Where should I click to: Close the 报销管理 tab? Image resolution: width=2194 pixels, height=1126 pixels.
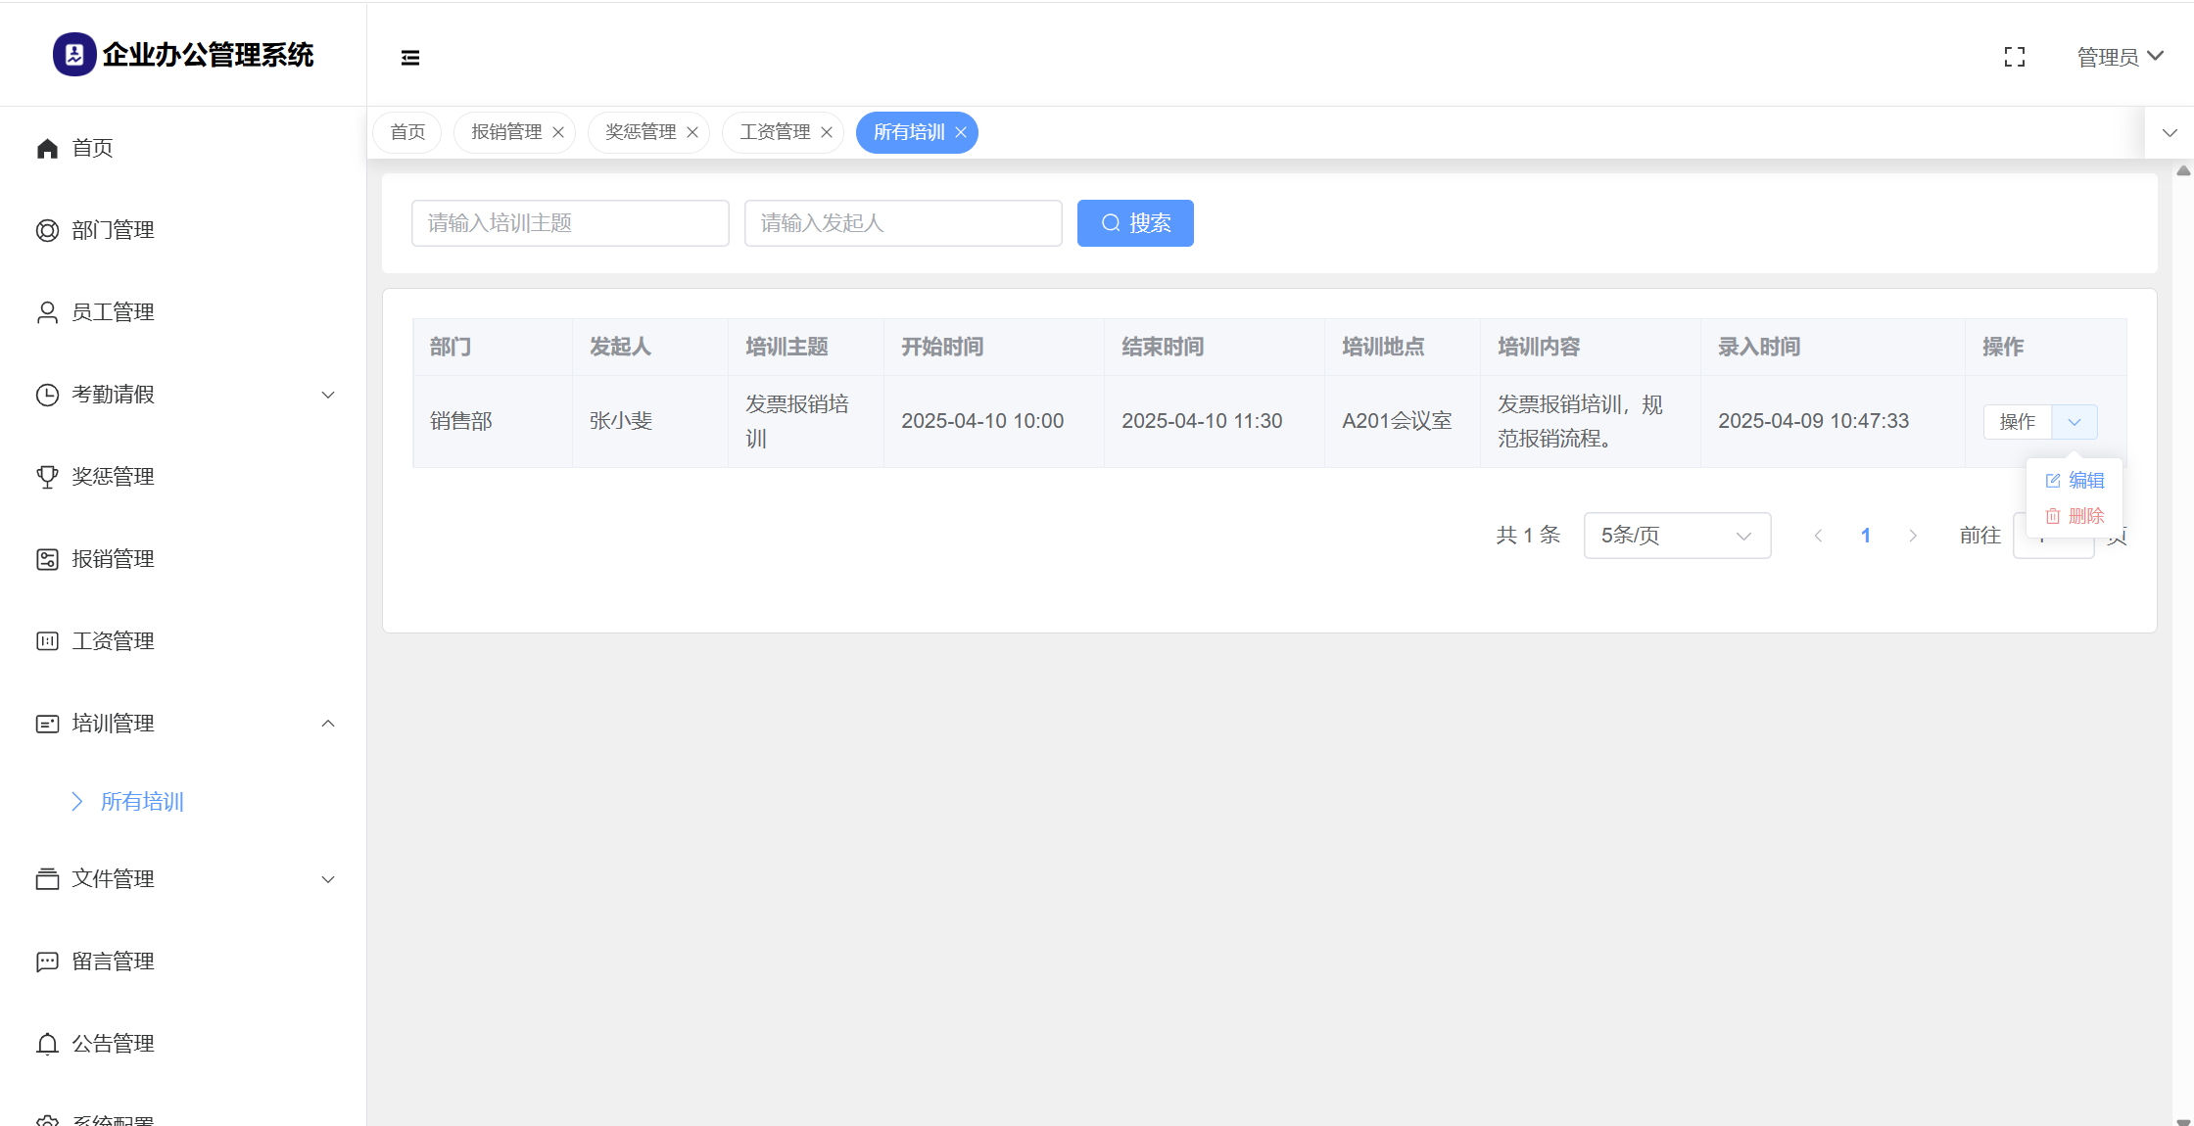click(x=558, y=132)
